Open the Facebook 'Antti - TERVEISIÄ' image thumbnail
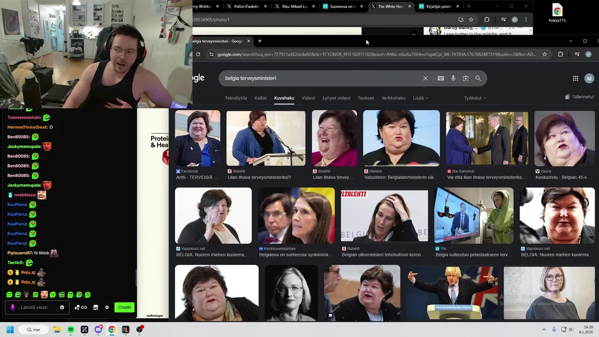599x337 pixels. [197, 138]
